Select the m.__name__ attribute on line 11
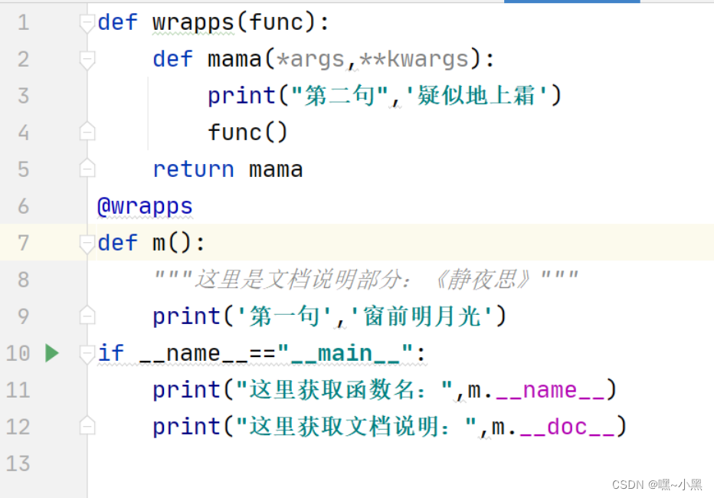Screen dimensions: 714x498 [538, 390]
